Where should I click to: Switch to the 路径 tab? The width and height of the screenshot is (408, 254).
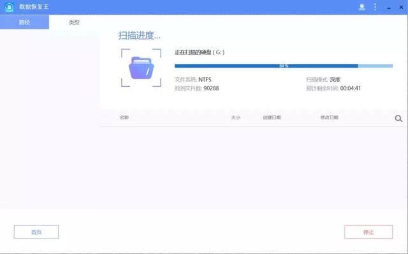pyautogui.click(x=24, y=22)
